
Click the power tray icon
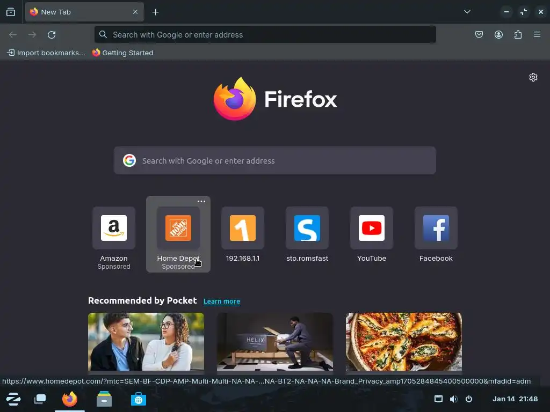click(469, 399)
